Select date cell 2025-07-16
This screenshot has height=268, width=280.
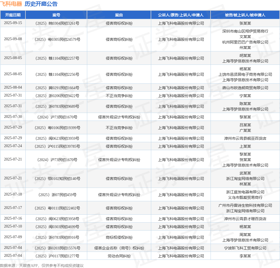coord(13,218)
